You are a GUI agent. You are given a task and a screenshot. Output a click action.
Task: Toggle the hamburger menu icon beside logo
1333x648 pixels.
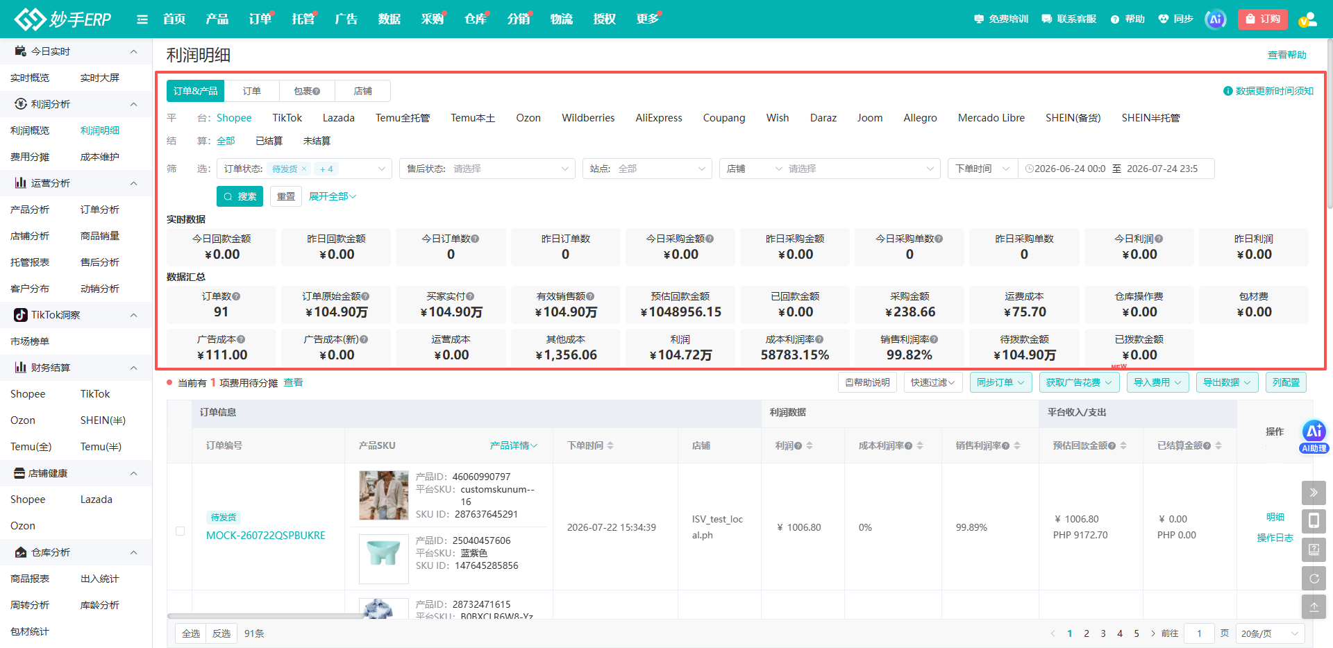pyautogui.click(x=142, y=19)
